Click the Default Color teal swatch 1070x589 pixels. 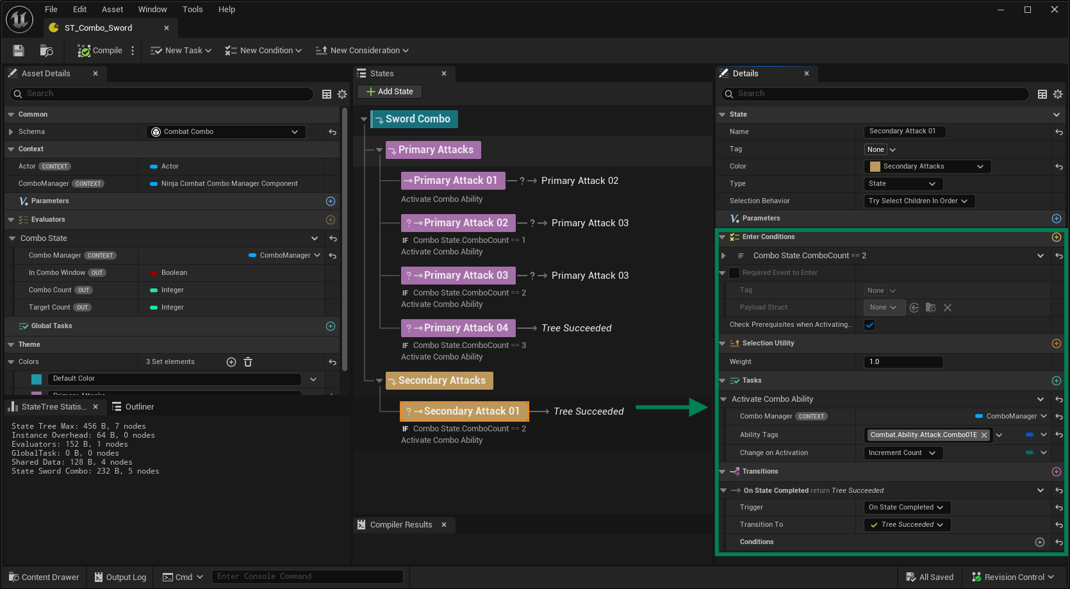tap(37, 379)
